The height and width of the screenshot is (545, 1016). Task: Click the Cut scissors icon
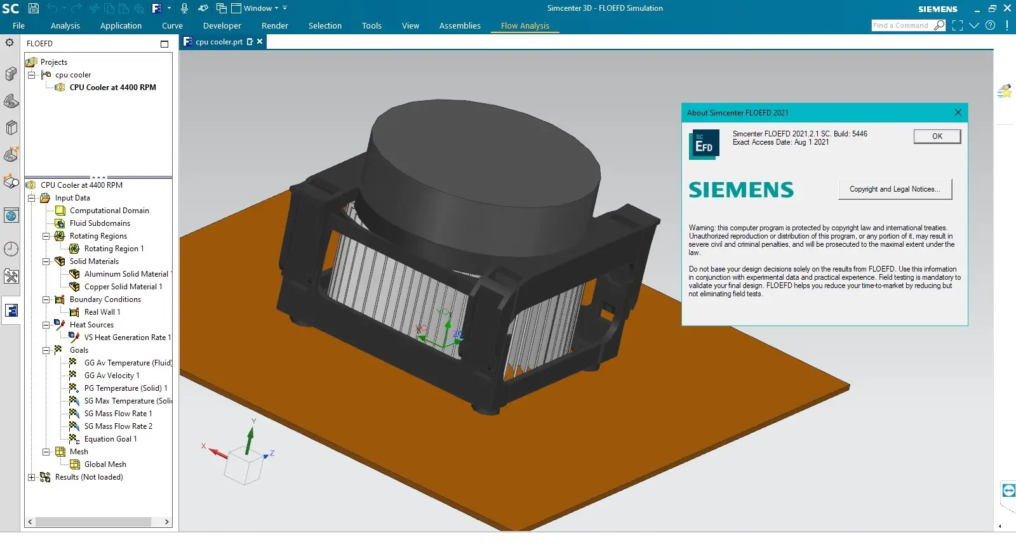coord(95,8)
